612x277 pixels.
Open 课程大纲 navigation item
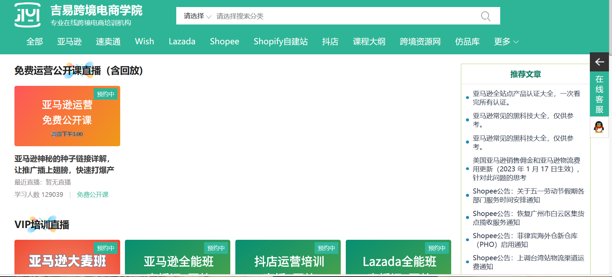(369, 42)
